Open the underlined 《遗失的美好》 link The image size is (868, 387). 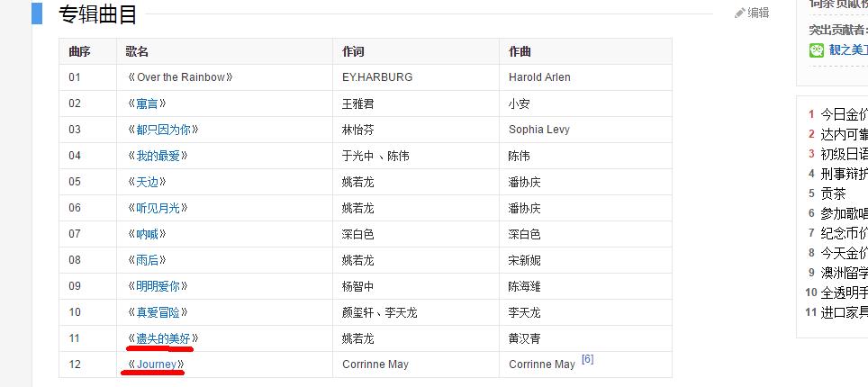[162, 338]
